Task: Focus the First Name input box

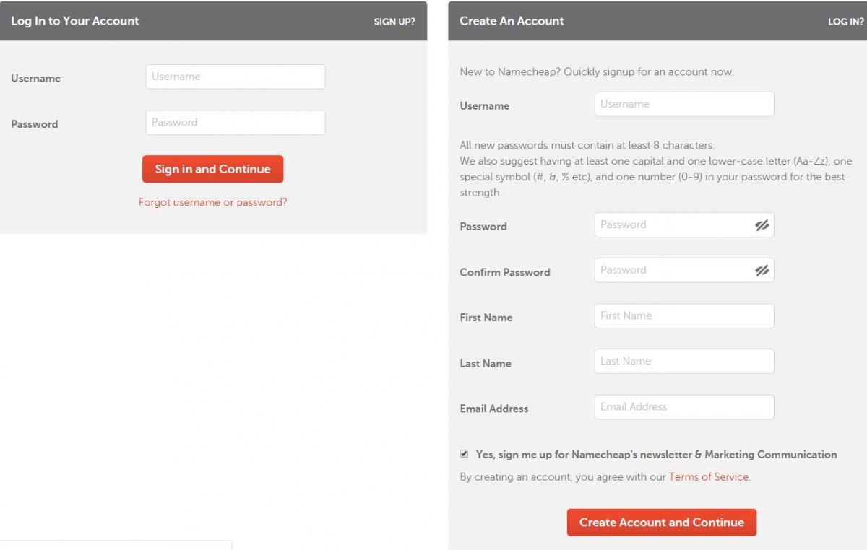Action: [x=683, y=316]
